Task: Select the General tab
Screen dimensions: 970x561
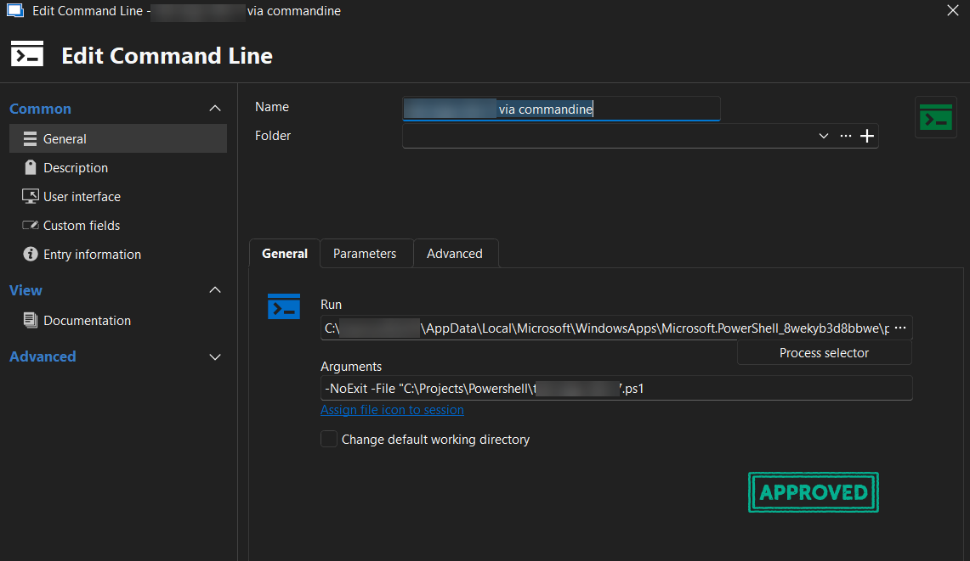Action: (285, 253)
